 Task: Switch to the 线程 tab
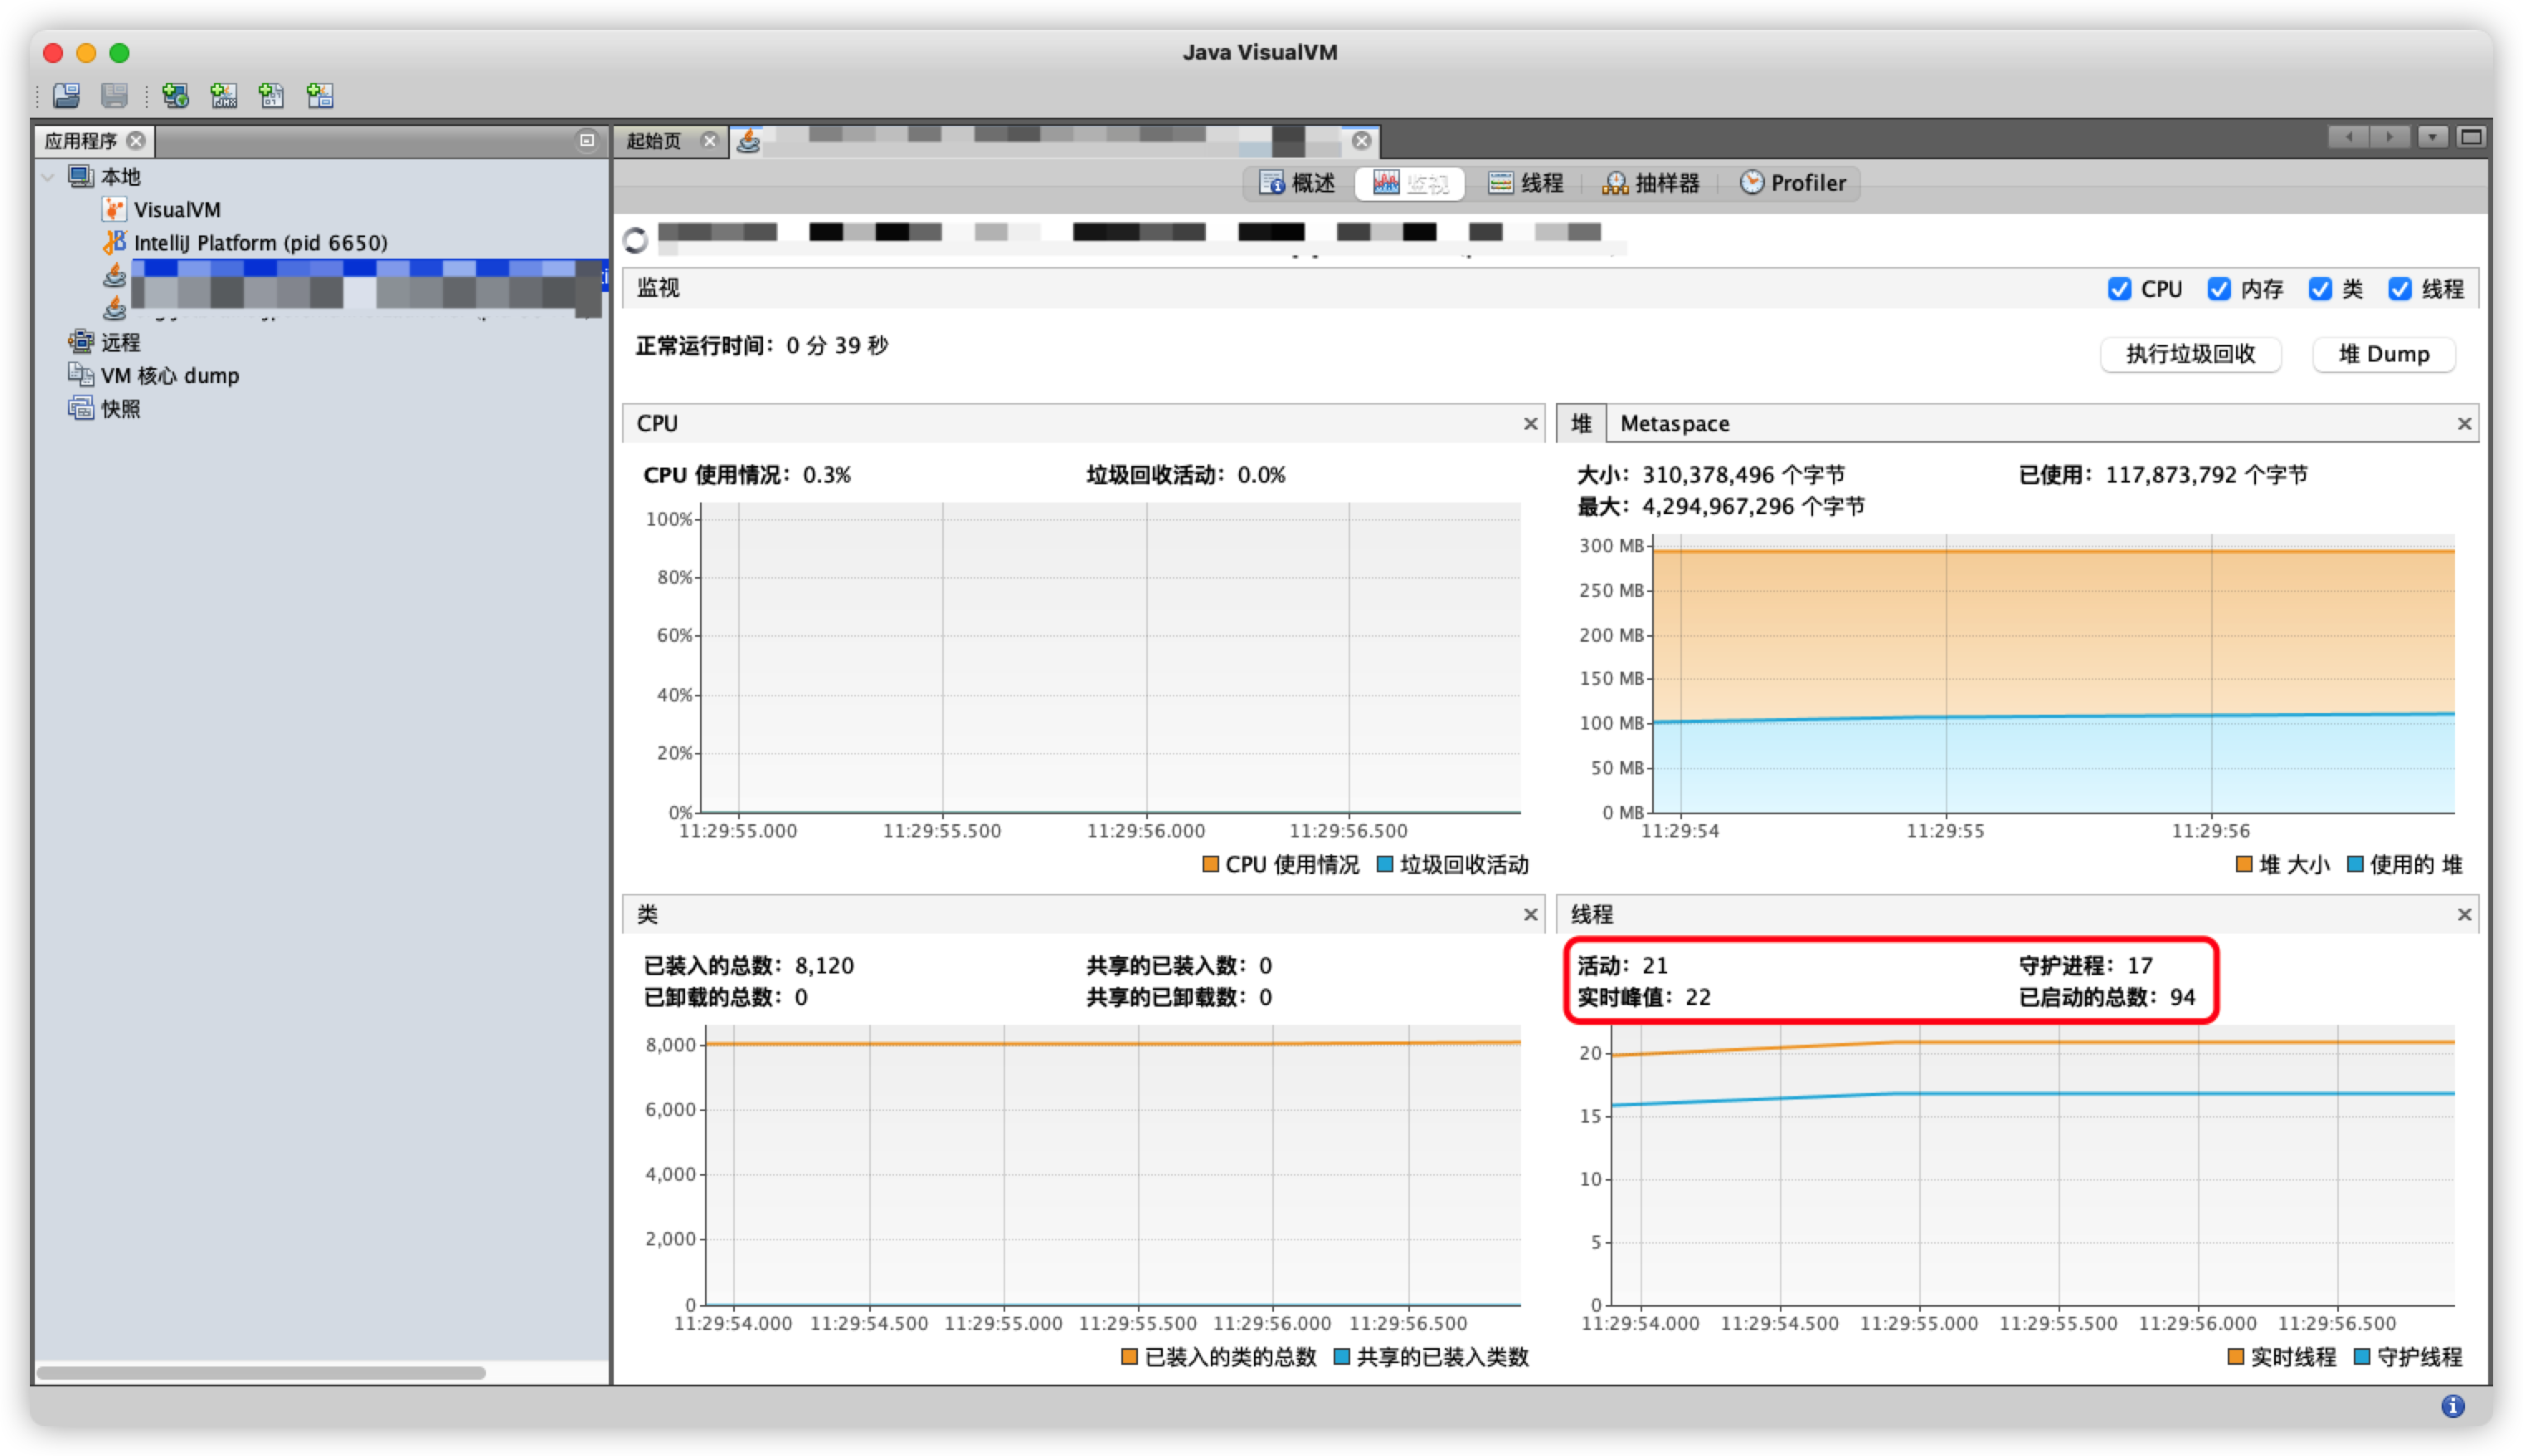(1526, 183)
